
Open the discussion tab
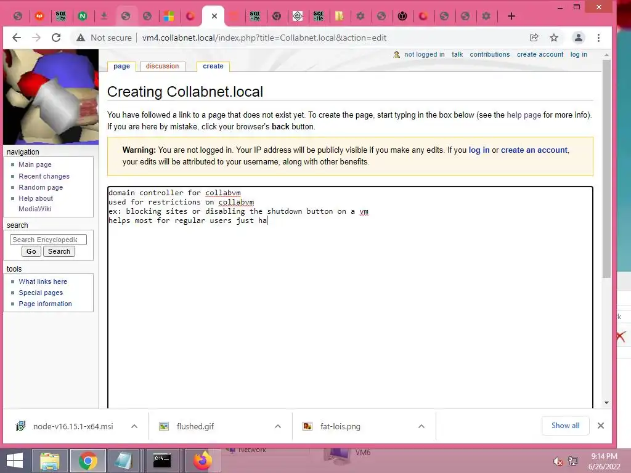pos(162,66)
